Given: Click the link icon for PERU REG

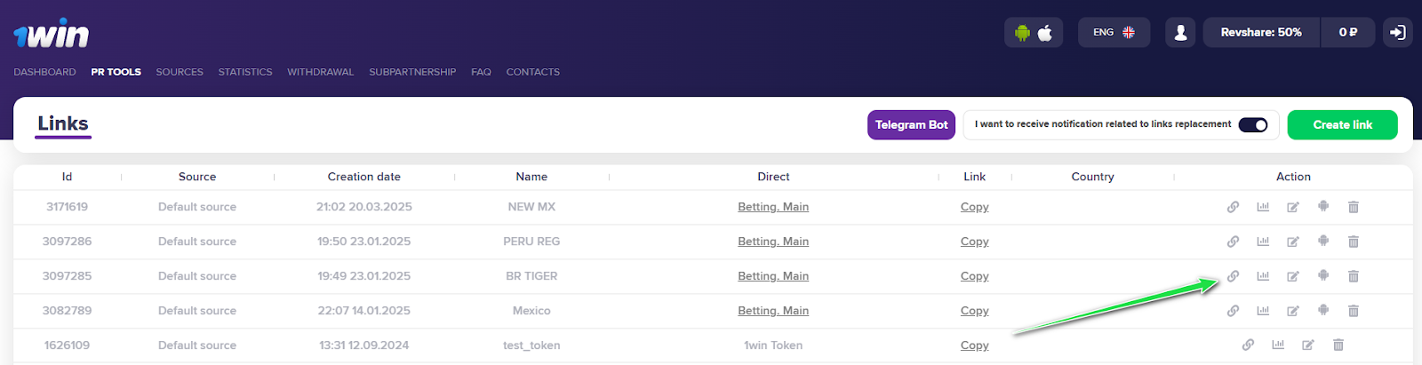Looking at the screenshot, I should (1233, 242).
